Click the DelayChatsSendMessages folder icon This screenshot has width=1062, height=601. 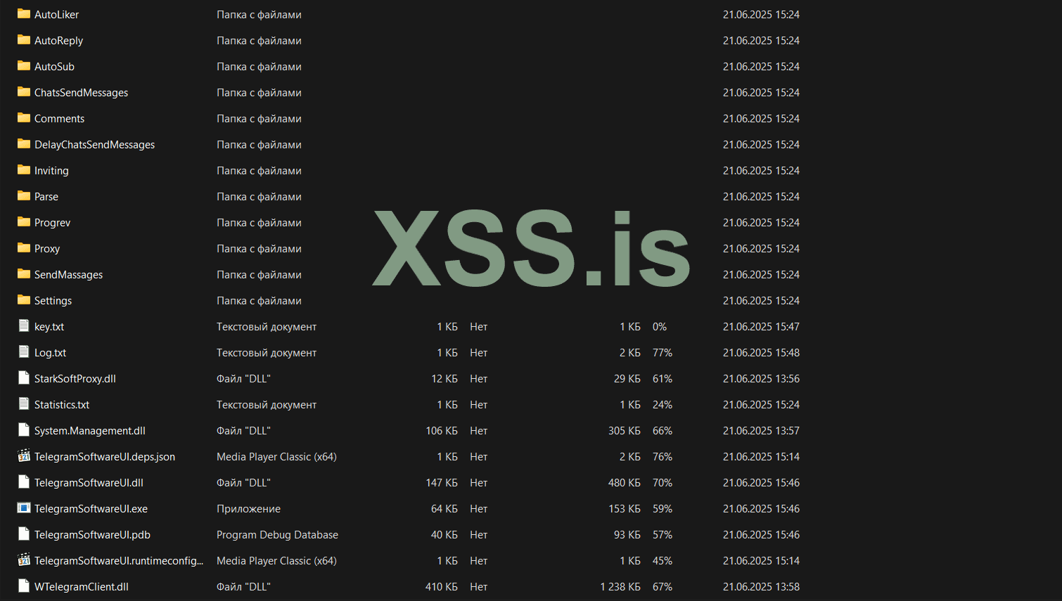[24, 144]
